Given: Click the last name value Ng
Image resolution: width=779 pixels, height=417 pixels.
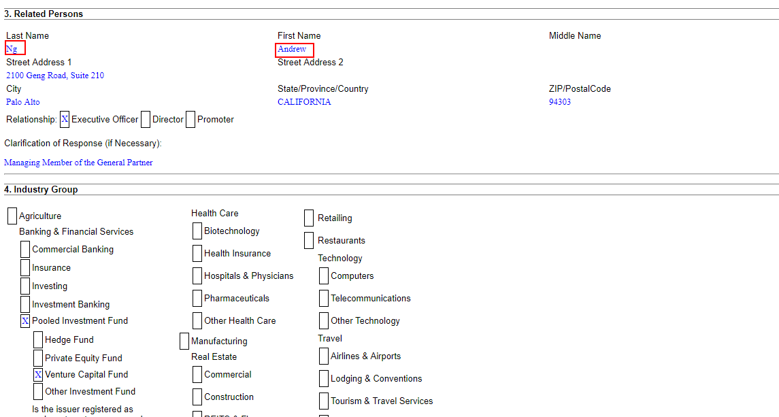Looking at the screenshot, I should [x=12, y=49].
